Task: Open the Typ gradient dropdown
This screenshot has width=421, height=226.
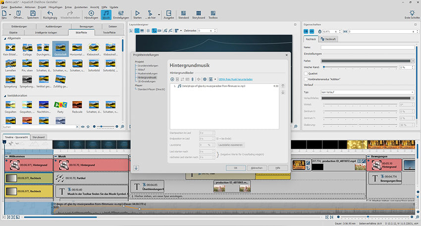Action: coord(368,92)
